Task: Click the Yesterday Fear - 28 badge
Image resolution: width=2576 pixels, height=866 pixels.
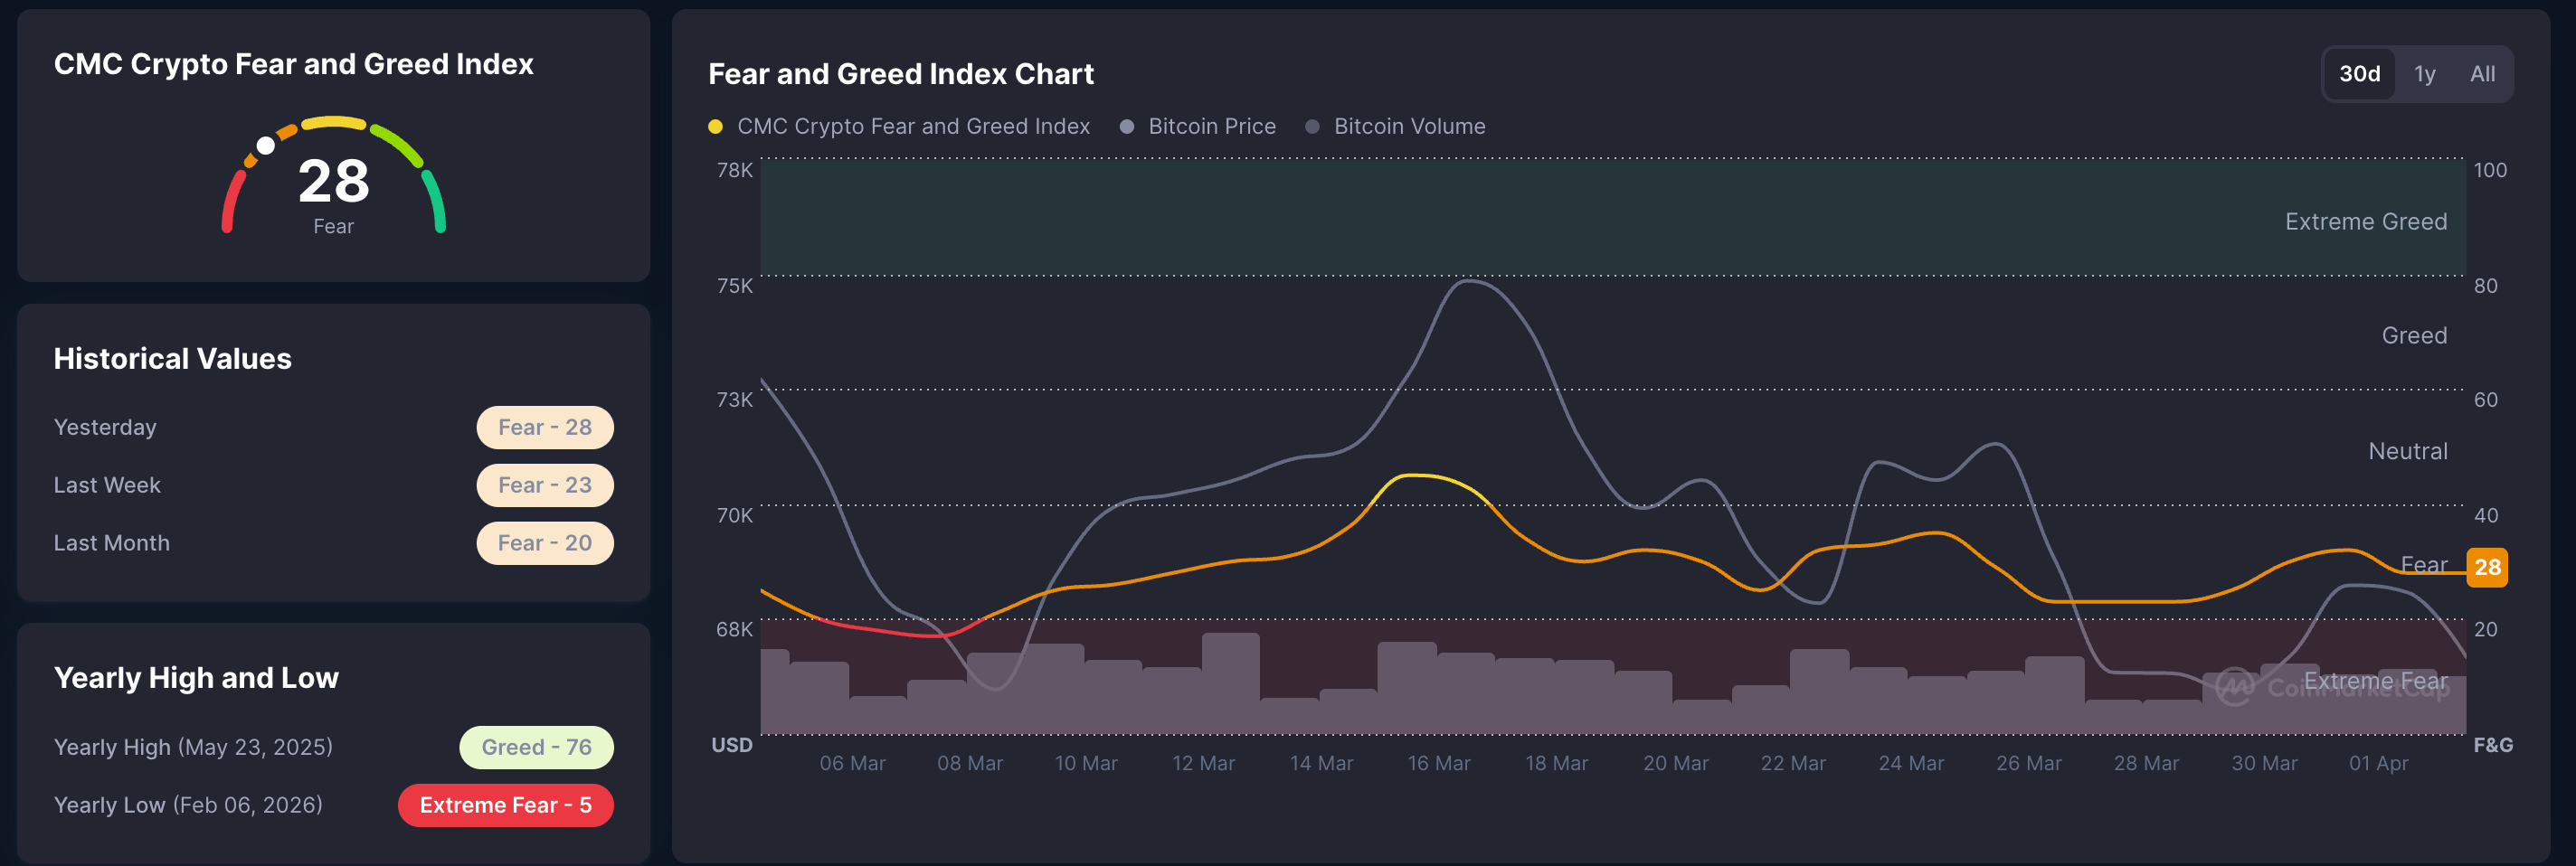Action: (x=544, y=428)
